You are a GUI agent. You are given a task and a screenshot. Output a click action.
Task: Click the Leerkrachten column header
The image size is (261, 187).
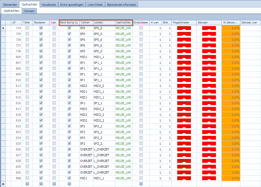(124, 23)
